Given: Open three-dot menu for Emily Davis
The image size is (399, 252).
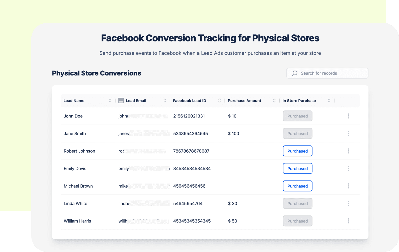Looking at the screenshot, I should click(348, 168).
